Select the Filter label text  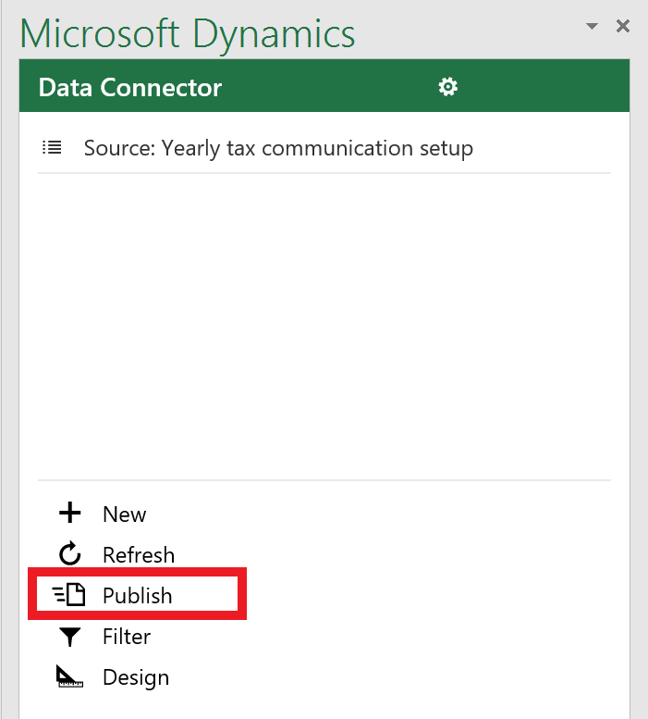pos(127,637)
